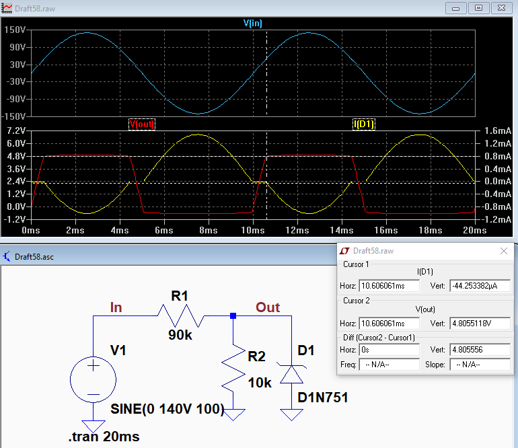Click the Diff Horz 0s field

pyautogui.click(x=389, y=350)
